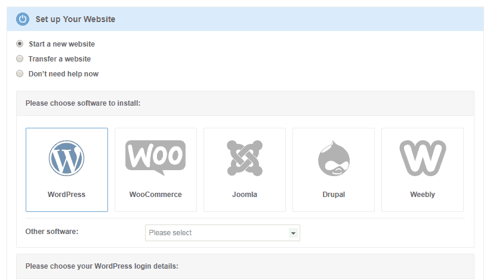Select the Drupal logo icon
The width and height of the screenshot is (490, 280).
(334, 158)
